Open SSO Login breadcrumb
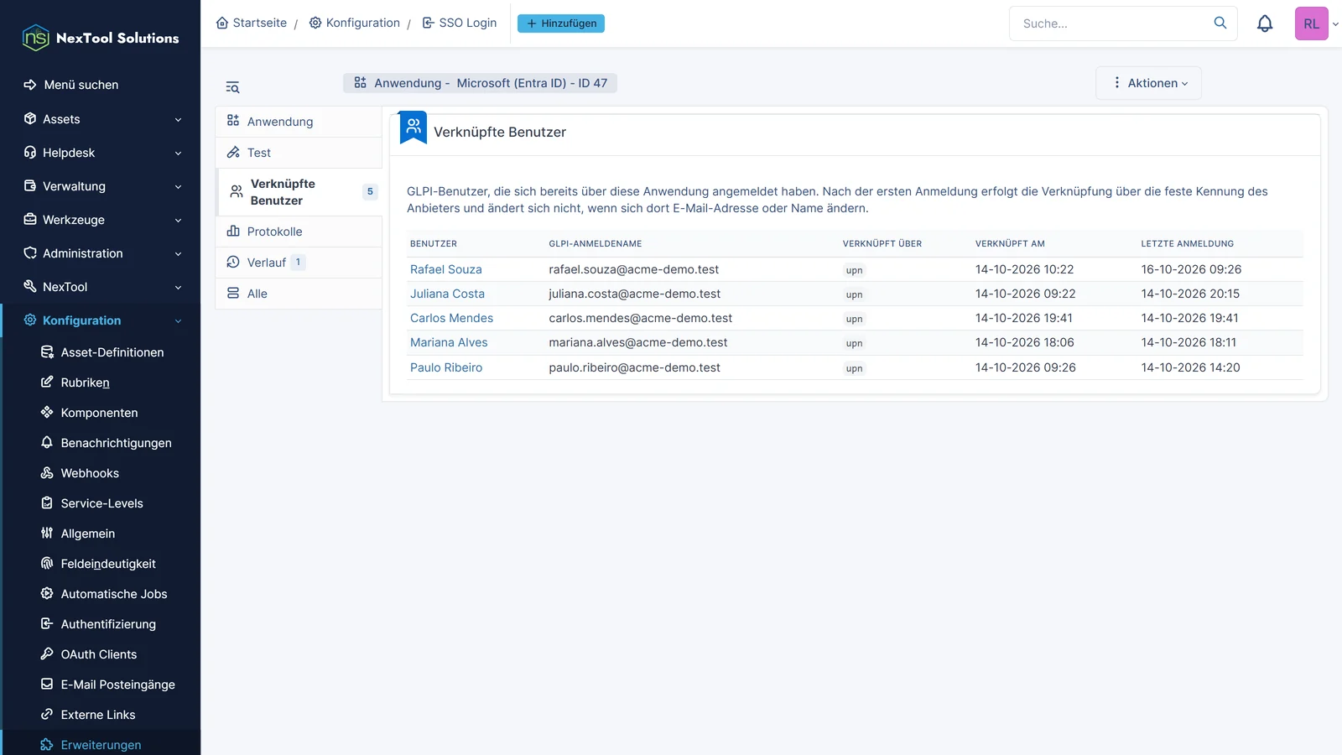 [x=460, y=23]
